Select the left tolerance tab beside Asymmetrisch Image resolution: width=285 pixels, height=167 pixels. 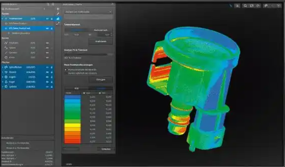pyautogui.click(x=77, y=30)
